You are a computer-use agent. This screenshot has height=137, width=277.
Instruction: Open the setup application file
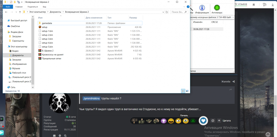(x=45, y=27)
